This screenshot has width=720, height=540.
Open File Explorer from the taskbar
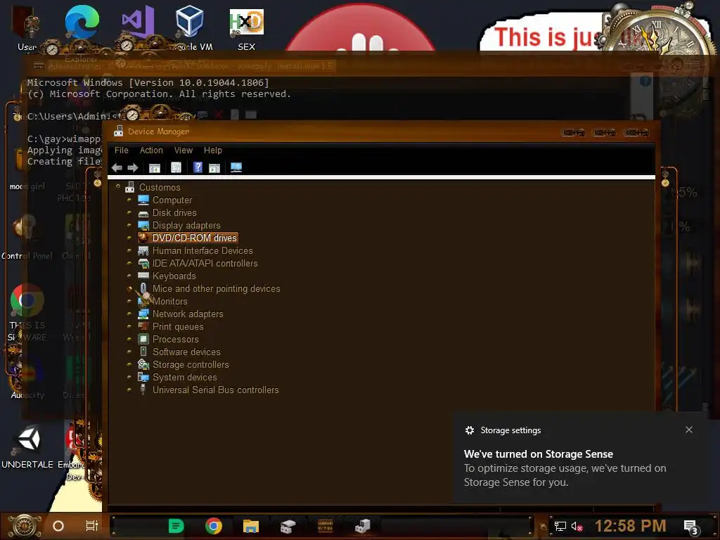pos(251,526)
